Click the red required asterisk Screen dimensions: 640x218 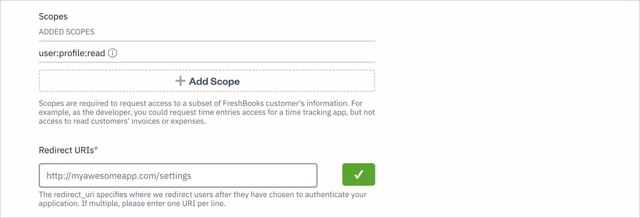click(96, 149)
